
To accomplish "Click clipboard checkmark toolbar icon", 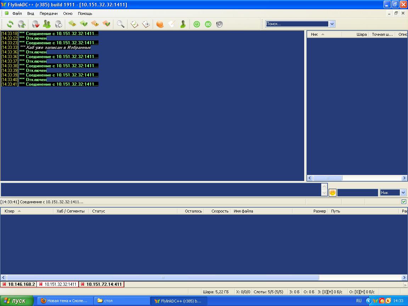I will (134, 24).
